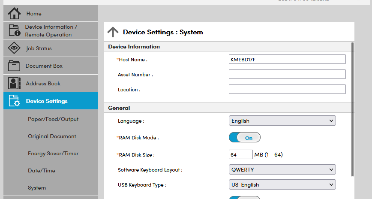
Task: Open USB Keyboard Type dropdown
Action: point(282,185)
